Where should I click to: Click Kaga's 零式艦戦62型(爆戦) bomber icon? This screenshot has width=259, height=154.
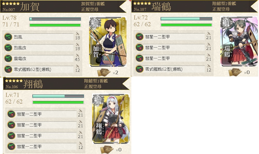[x=8, y=69]
